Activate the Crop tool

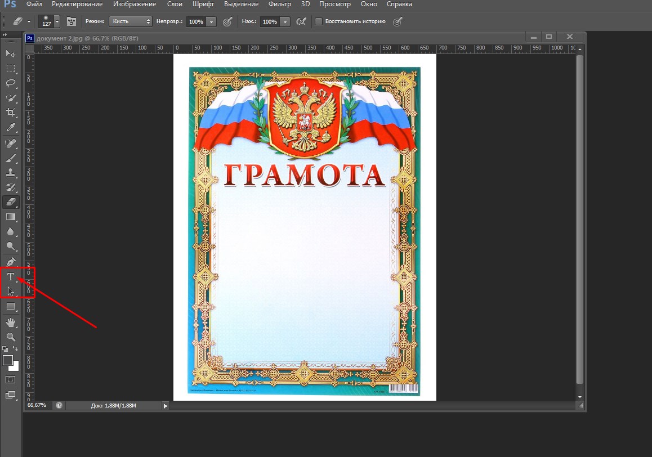(x=11, y=113)
